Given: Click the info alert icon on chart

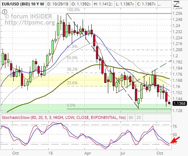Looking at the screenshot, I should click(5, 12).
